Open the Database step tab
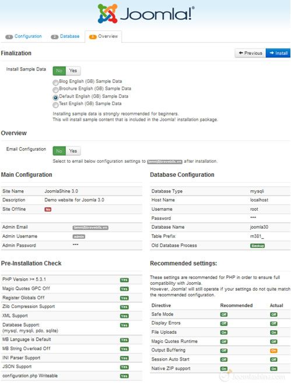 [x=70, y=36]
